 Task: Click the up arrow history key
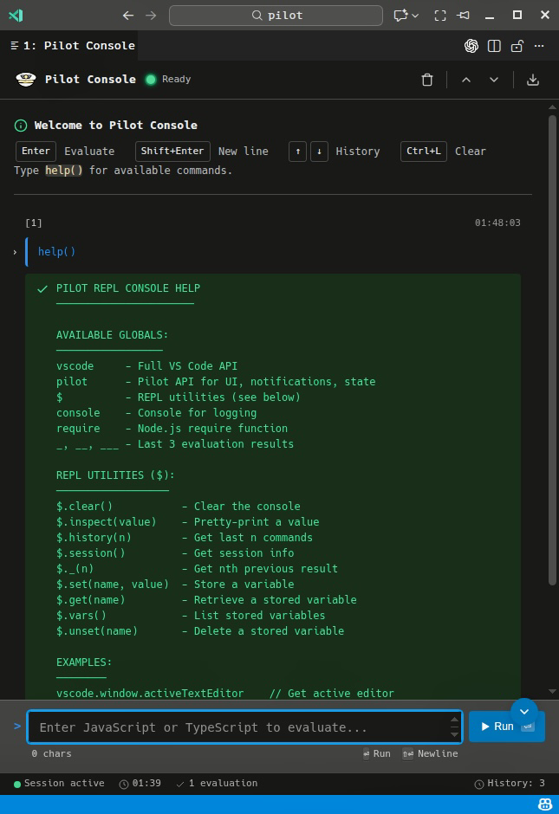coord(297,152)
